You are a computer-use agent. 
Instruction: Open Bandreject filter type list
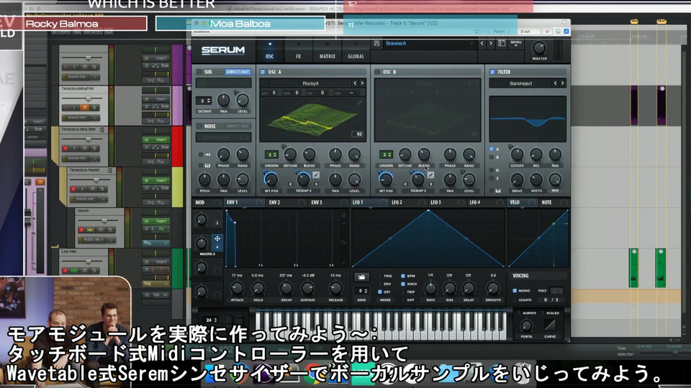click(520, 83)
